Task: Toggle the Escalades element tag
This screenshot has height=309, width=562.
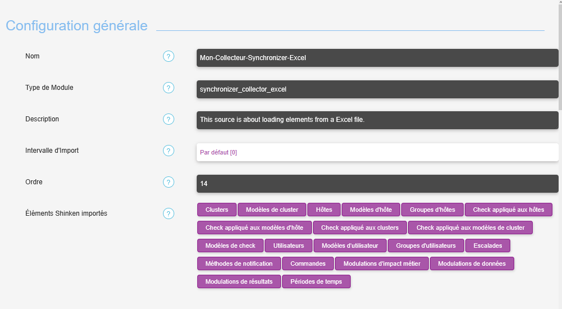Action: point(487,246)
